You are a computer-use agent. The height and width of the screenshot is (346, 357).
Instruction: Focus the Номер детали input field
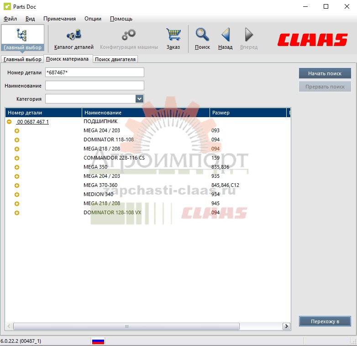pyautogui.click(x=94, y=72)
